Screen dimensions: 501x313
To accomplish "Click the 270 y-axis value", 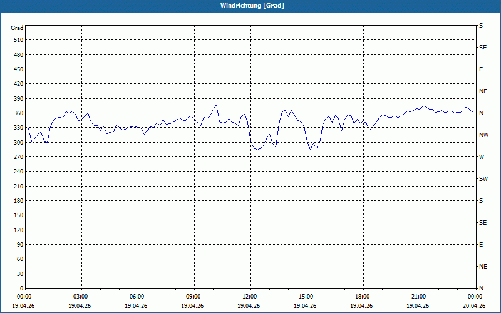I will point(19,157).
